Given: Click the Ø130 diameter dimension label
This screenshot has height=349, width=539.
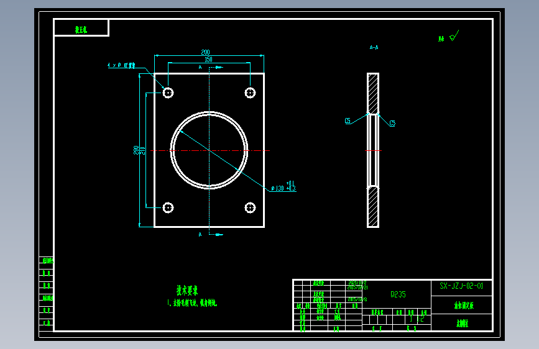Looking at the screenshot, I should (x=278, y=188).
